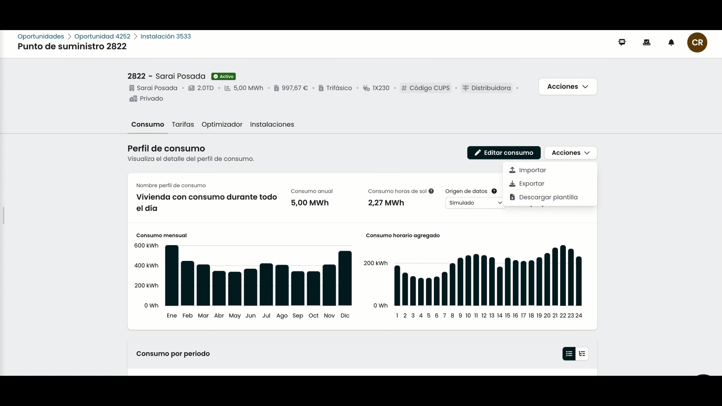722x406 pixels.
Task: Click help icon next to Origen de datos
Action: tap(494, 191)
